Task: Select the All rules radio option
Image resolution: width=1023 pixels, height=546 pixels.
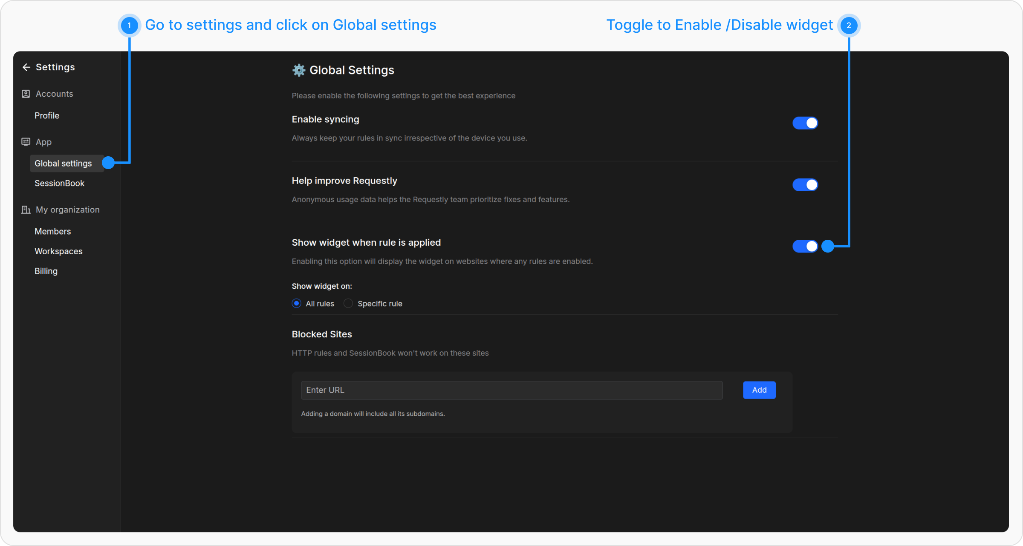Action: pyautogui.click(x=297, y=303)
